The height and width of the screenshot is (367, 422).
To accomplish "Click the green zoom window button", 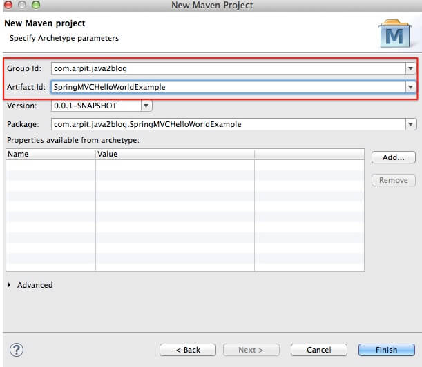I will click(35, 5).
